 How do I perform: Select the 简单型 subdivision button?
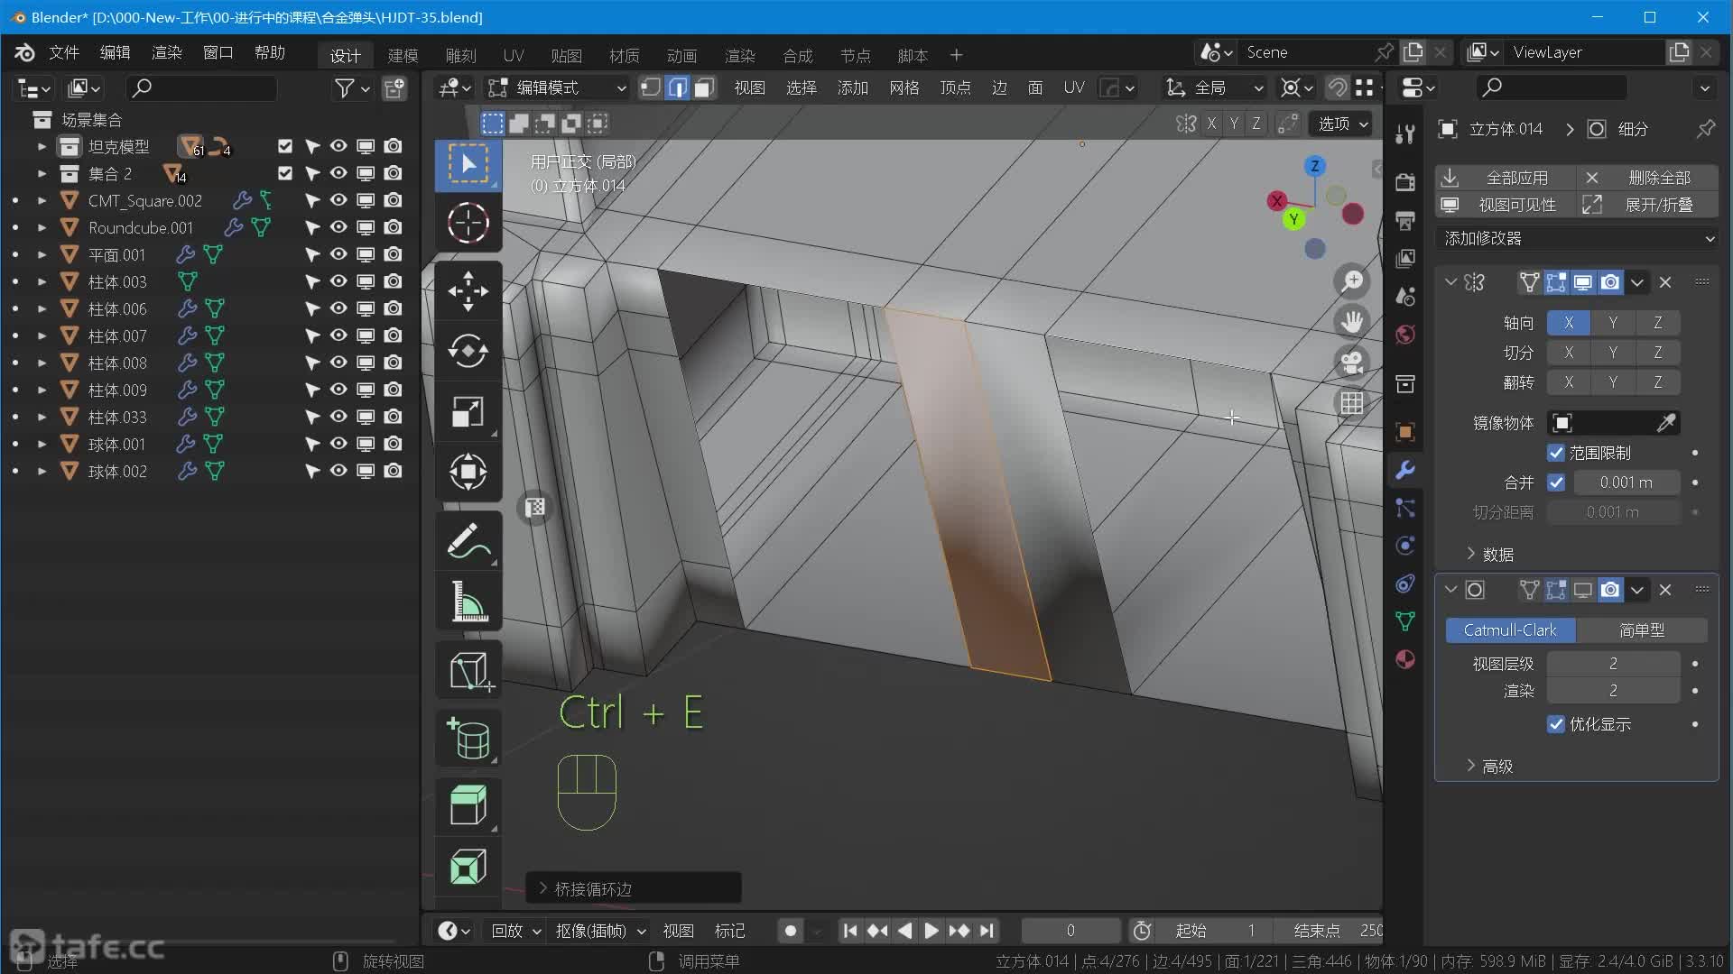pyautogui.click(x=1641, y=629)
